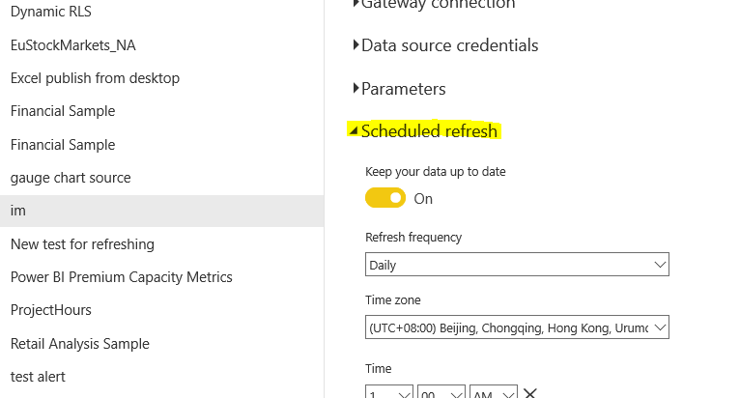Select the Retail Analysis Sample dataset
Image resolution: width=740 pixels, height=398 pixels.
coord(80,344)
